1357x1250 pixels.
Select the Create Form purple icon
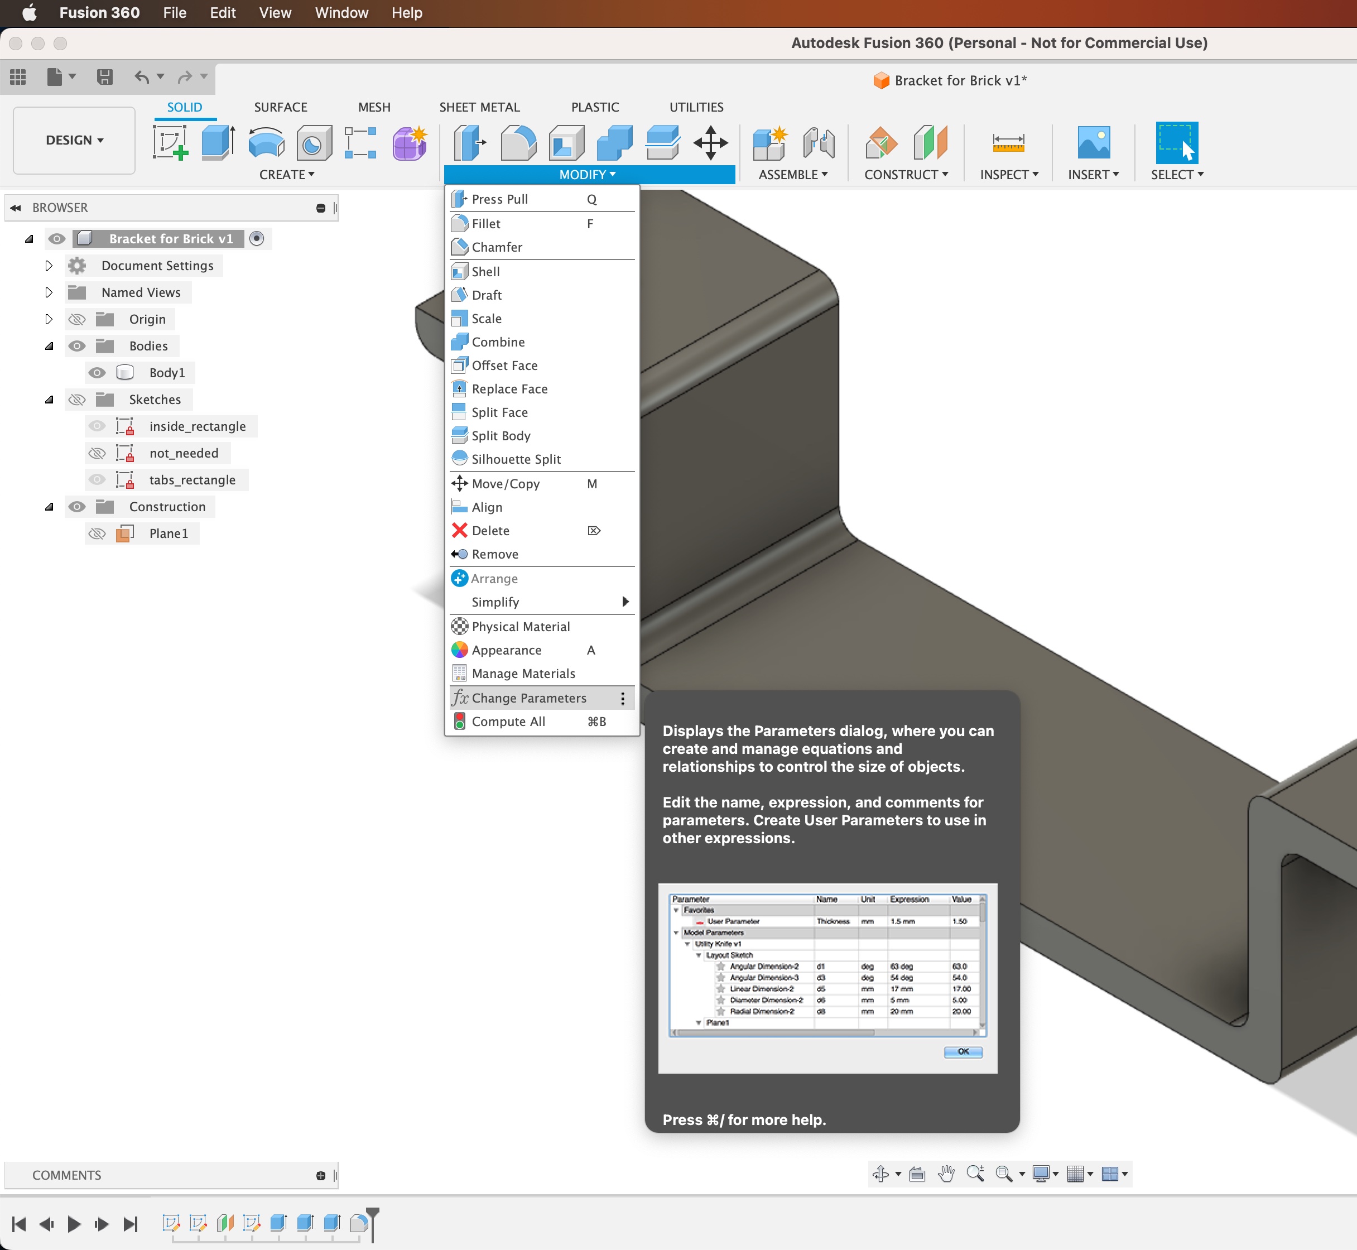point(409,142)
